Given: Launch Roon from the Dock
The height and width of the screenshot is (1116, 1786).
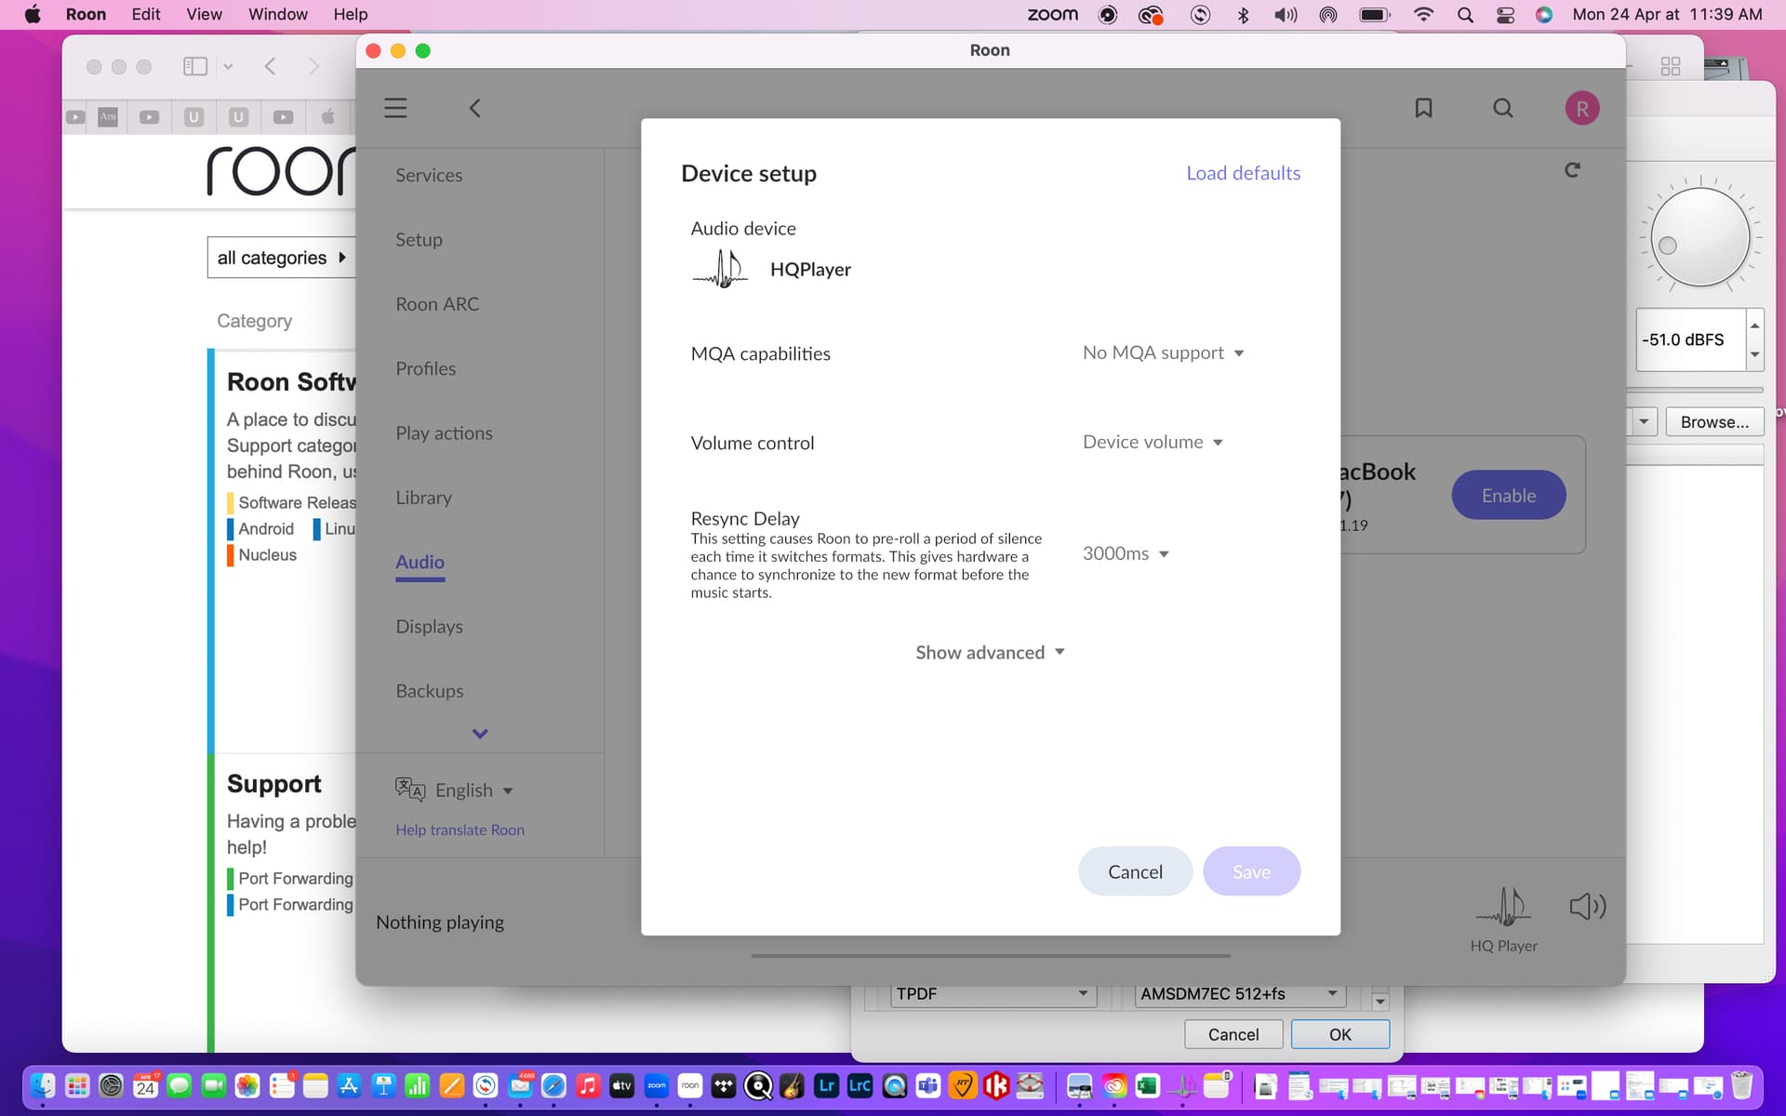Looking at the screenshot, I should click(x=690, y=1085).
